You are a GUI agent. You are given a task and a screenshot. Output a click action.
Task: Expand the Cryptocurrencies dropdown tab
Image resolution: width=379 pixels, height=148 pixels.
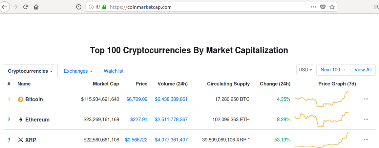(x=30, y=71)
